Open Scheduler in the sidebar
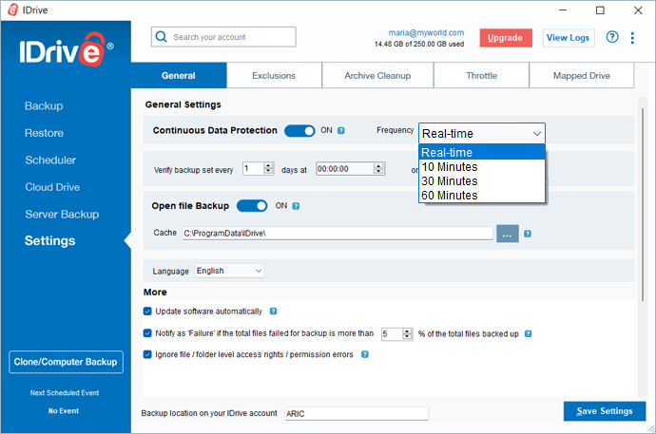Image resolution: width=656 pixels, height=434 pixels. point(50,160)
